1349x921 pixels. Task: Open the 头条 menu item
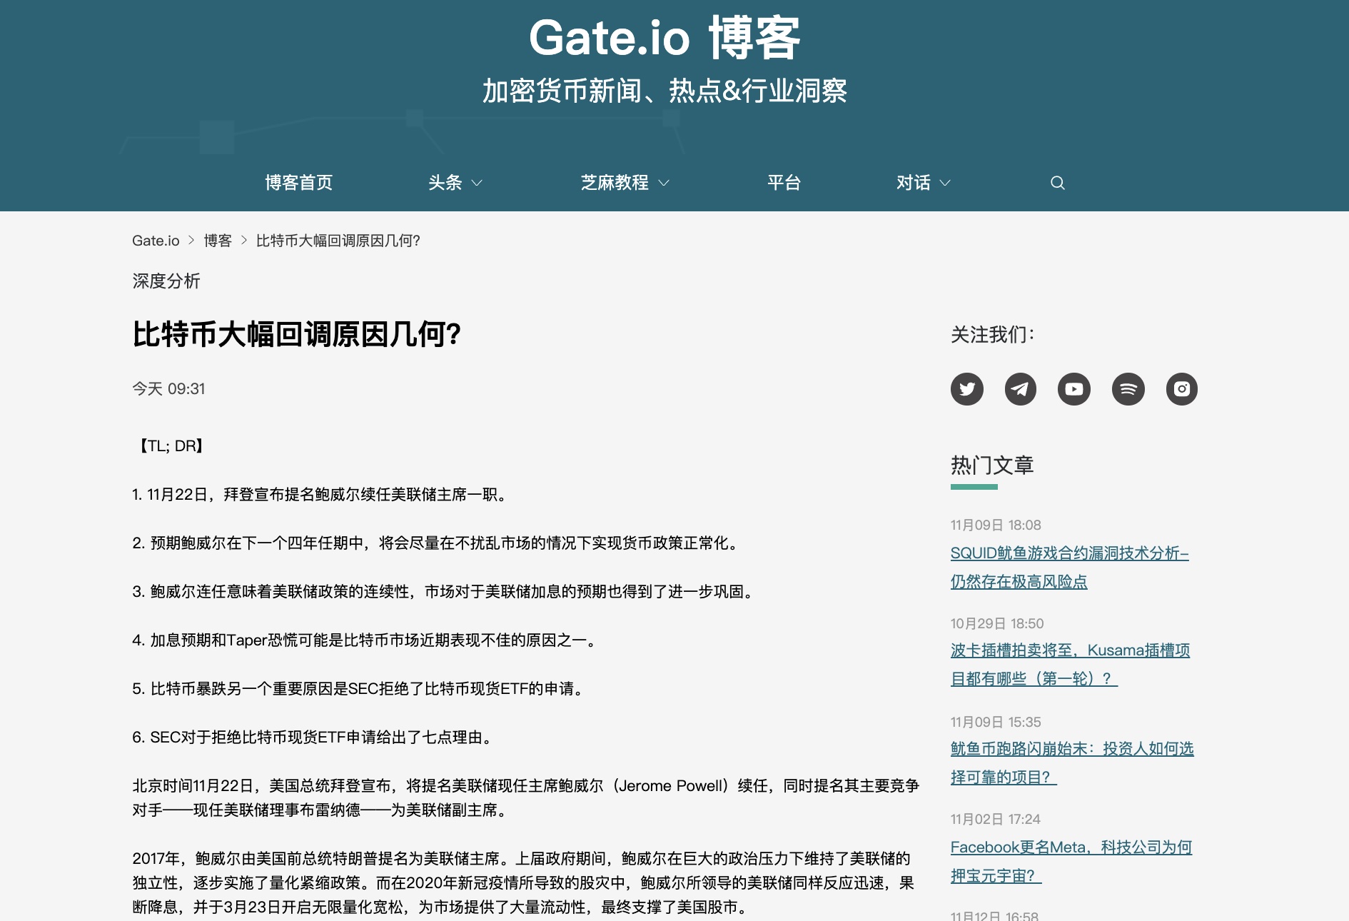pos(445,183)
